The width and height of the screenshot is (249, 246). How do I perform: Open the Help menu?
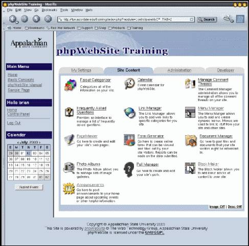(x=89, y=10)
